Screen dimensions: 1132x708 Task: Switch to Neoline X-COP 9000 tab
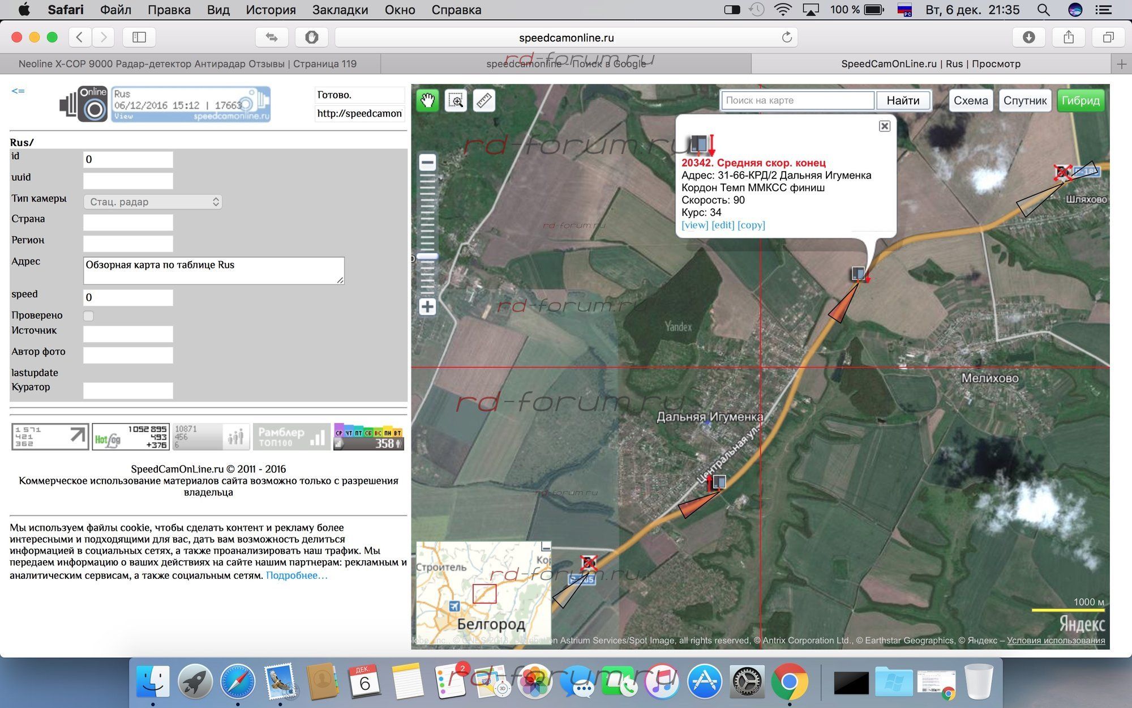pos(188,64)
